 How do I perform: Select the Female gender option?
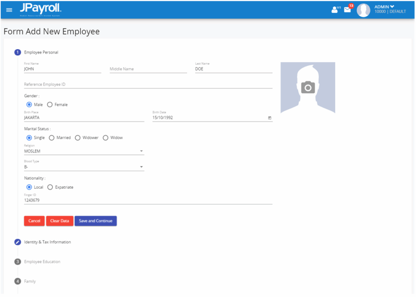[x=50, y=104]
